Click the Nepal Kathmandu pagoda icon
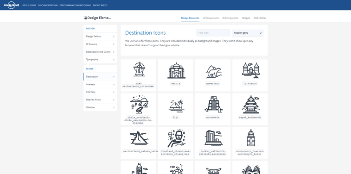Image resolution: width=351 pixels, height=174 pixels. [251, 104]
